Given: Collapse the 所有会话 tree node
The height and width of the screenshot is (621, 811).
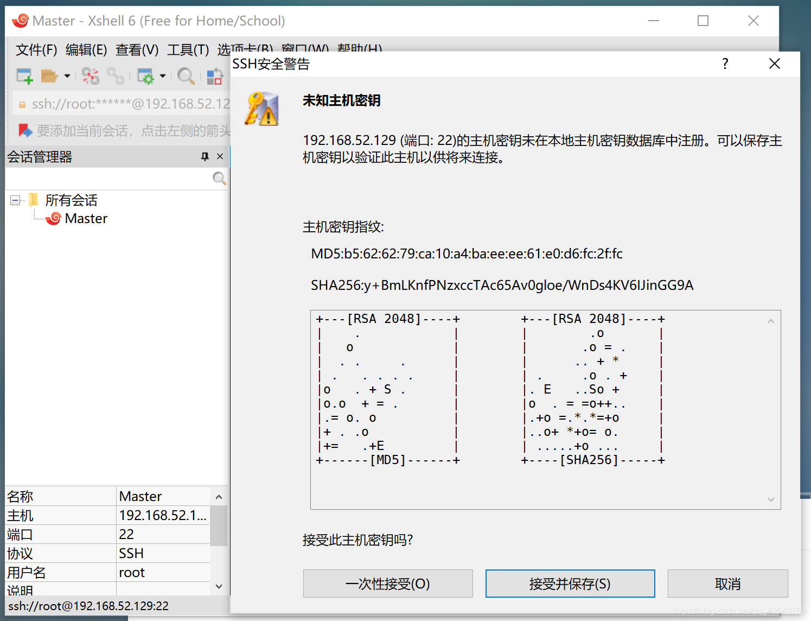Looking at the screenshot, I should (15, 200).
